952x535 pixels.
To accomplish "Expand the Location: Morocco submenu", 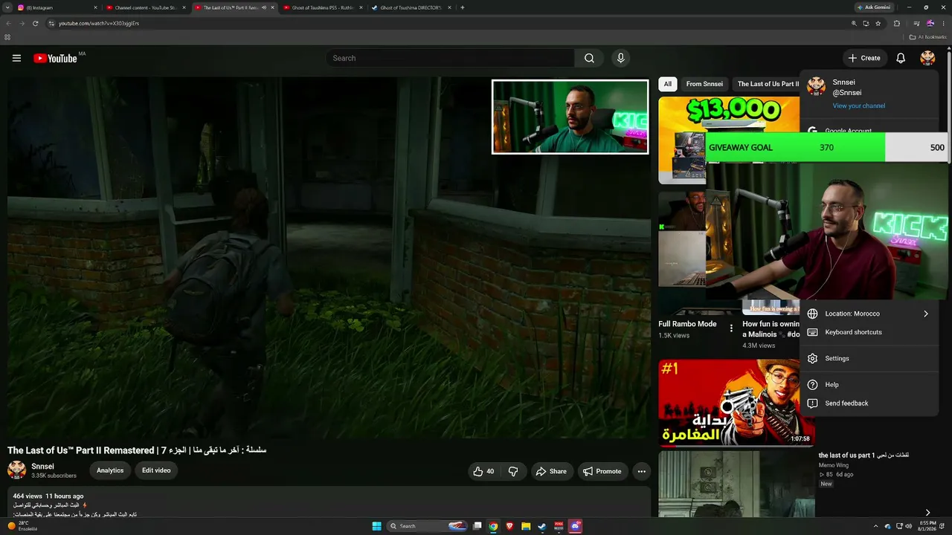I will (869, 314).
